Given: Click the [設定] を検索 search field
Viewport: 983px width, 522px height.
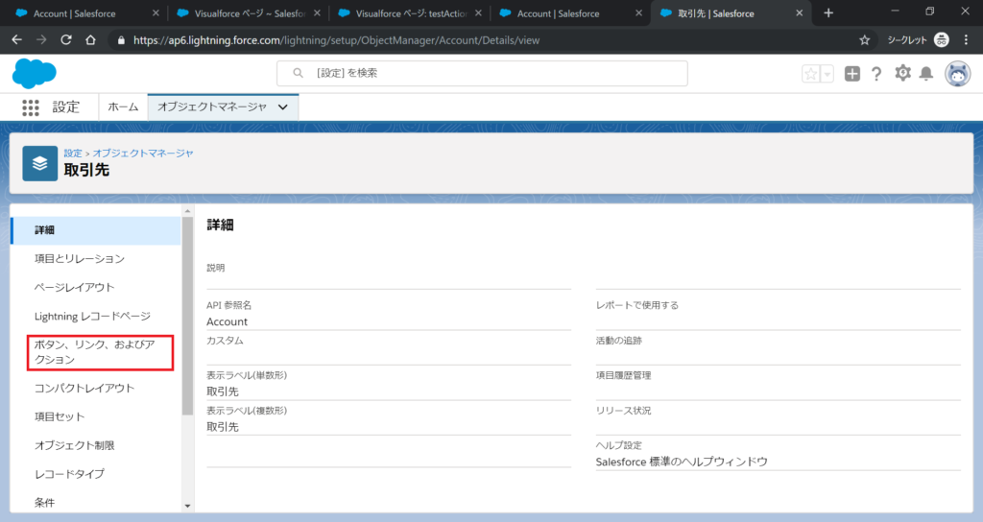Looking at the screenshot, I should [x=482, y=74].
